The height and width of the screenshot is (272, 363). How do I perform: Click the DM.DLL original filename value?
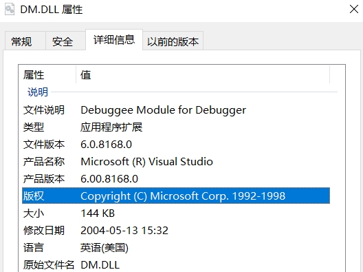(100, 265)
